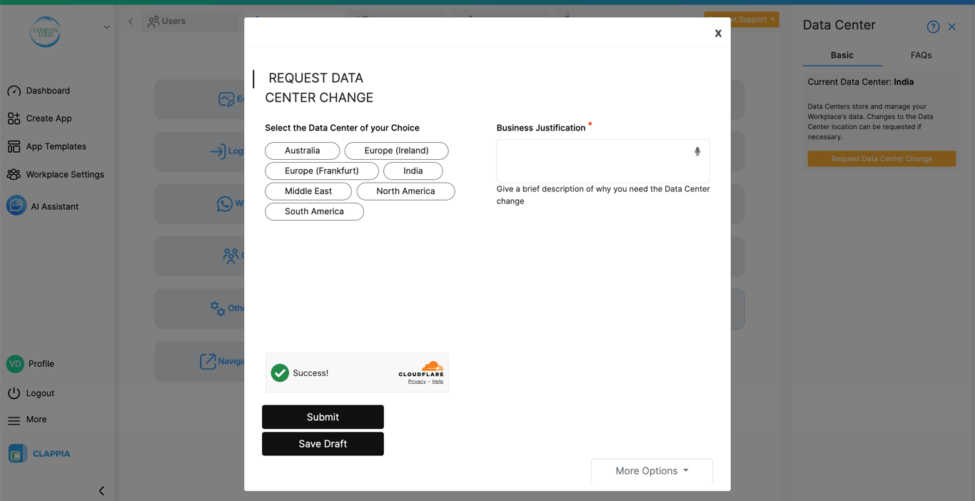This screenshot has height=501, width=975.
Task: Click the Users people icon in header
Action: click(153, 21)
